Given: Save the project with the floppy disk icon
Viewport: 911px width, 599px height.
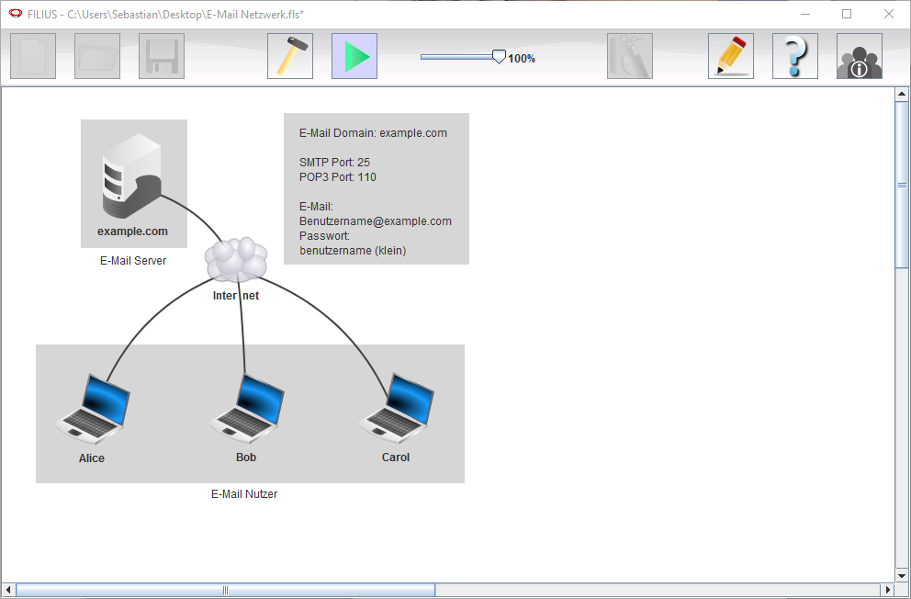Looking at the screenshot, I should (x=162, y=56).
